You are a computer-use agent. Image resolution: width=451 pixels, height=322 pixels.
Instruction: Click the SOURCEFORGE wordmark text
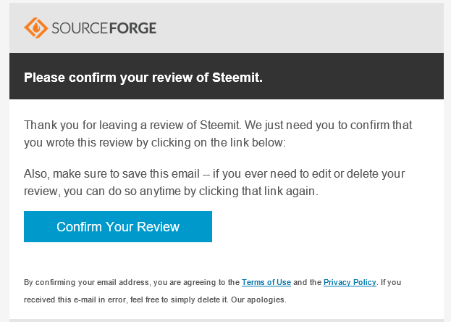103,29
